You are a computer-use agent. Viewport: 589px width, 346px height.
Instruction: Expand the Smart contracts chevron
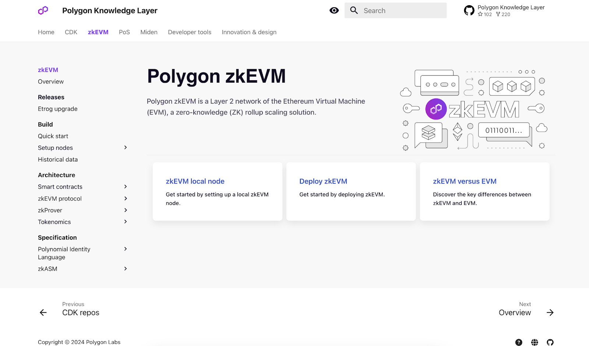coord(126,187)
